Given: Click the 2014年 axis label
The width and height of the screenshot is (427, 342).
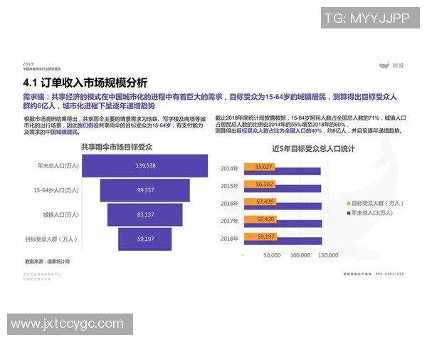Looking at the screenshot, I should coord(229,169).
